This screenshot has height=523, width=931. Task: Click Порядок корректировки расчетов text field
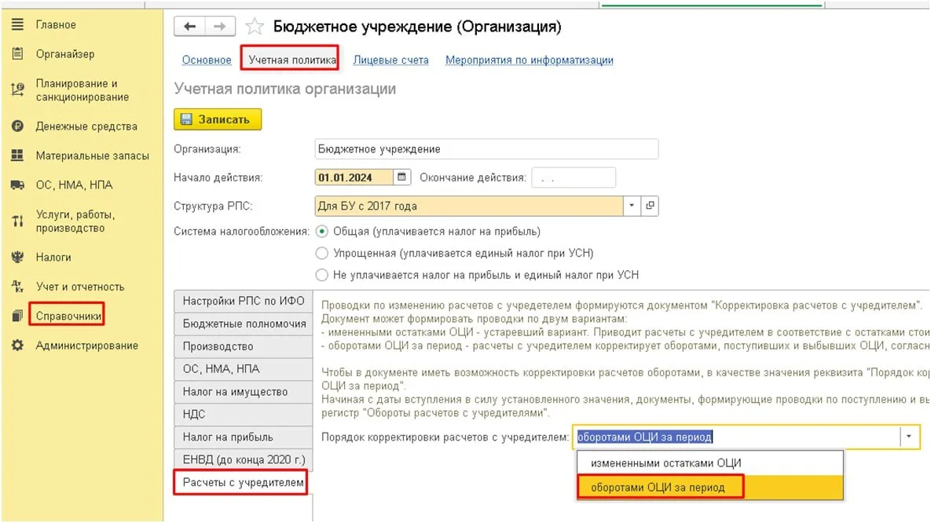coord(739,437)
